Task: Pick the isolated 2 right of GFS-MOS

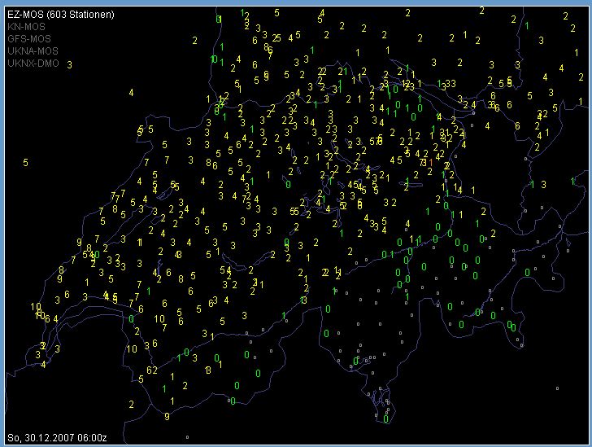Action: point(195,39)
